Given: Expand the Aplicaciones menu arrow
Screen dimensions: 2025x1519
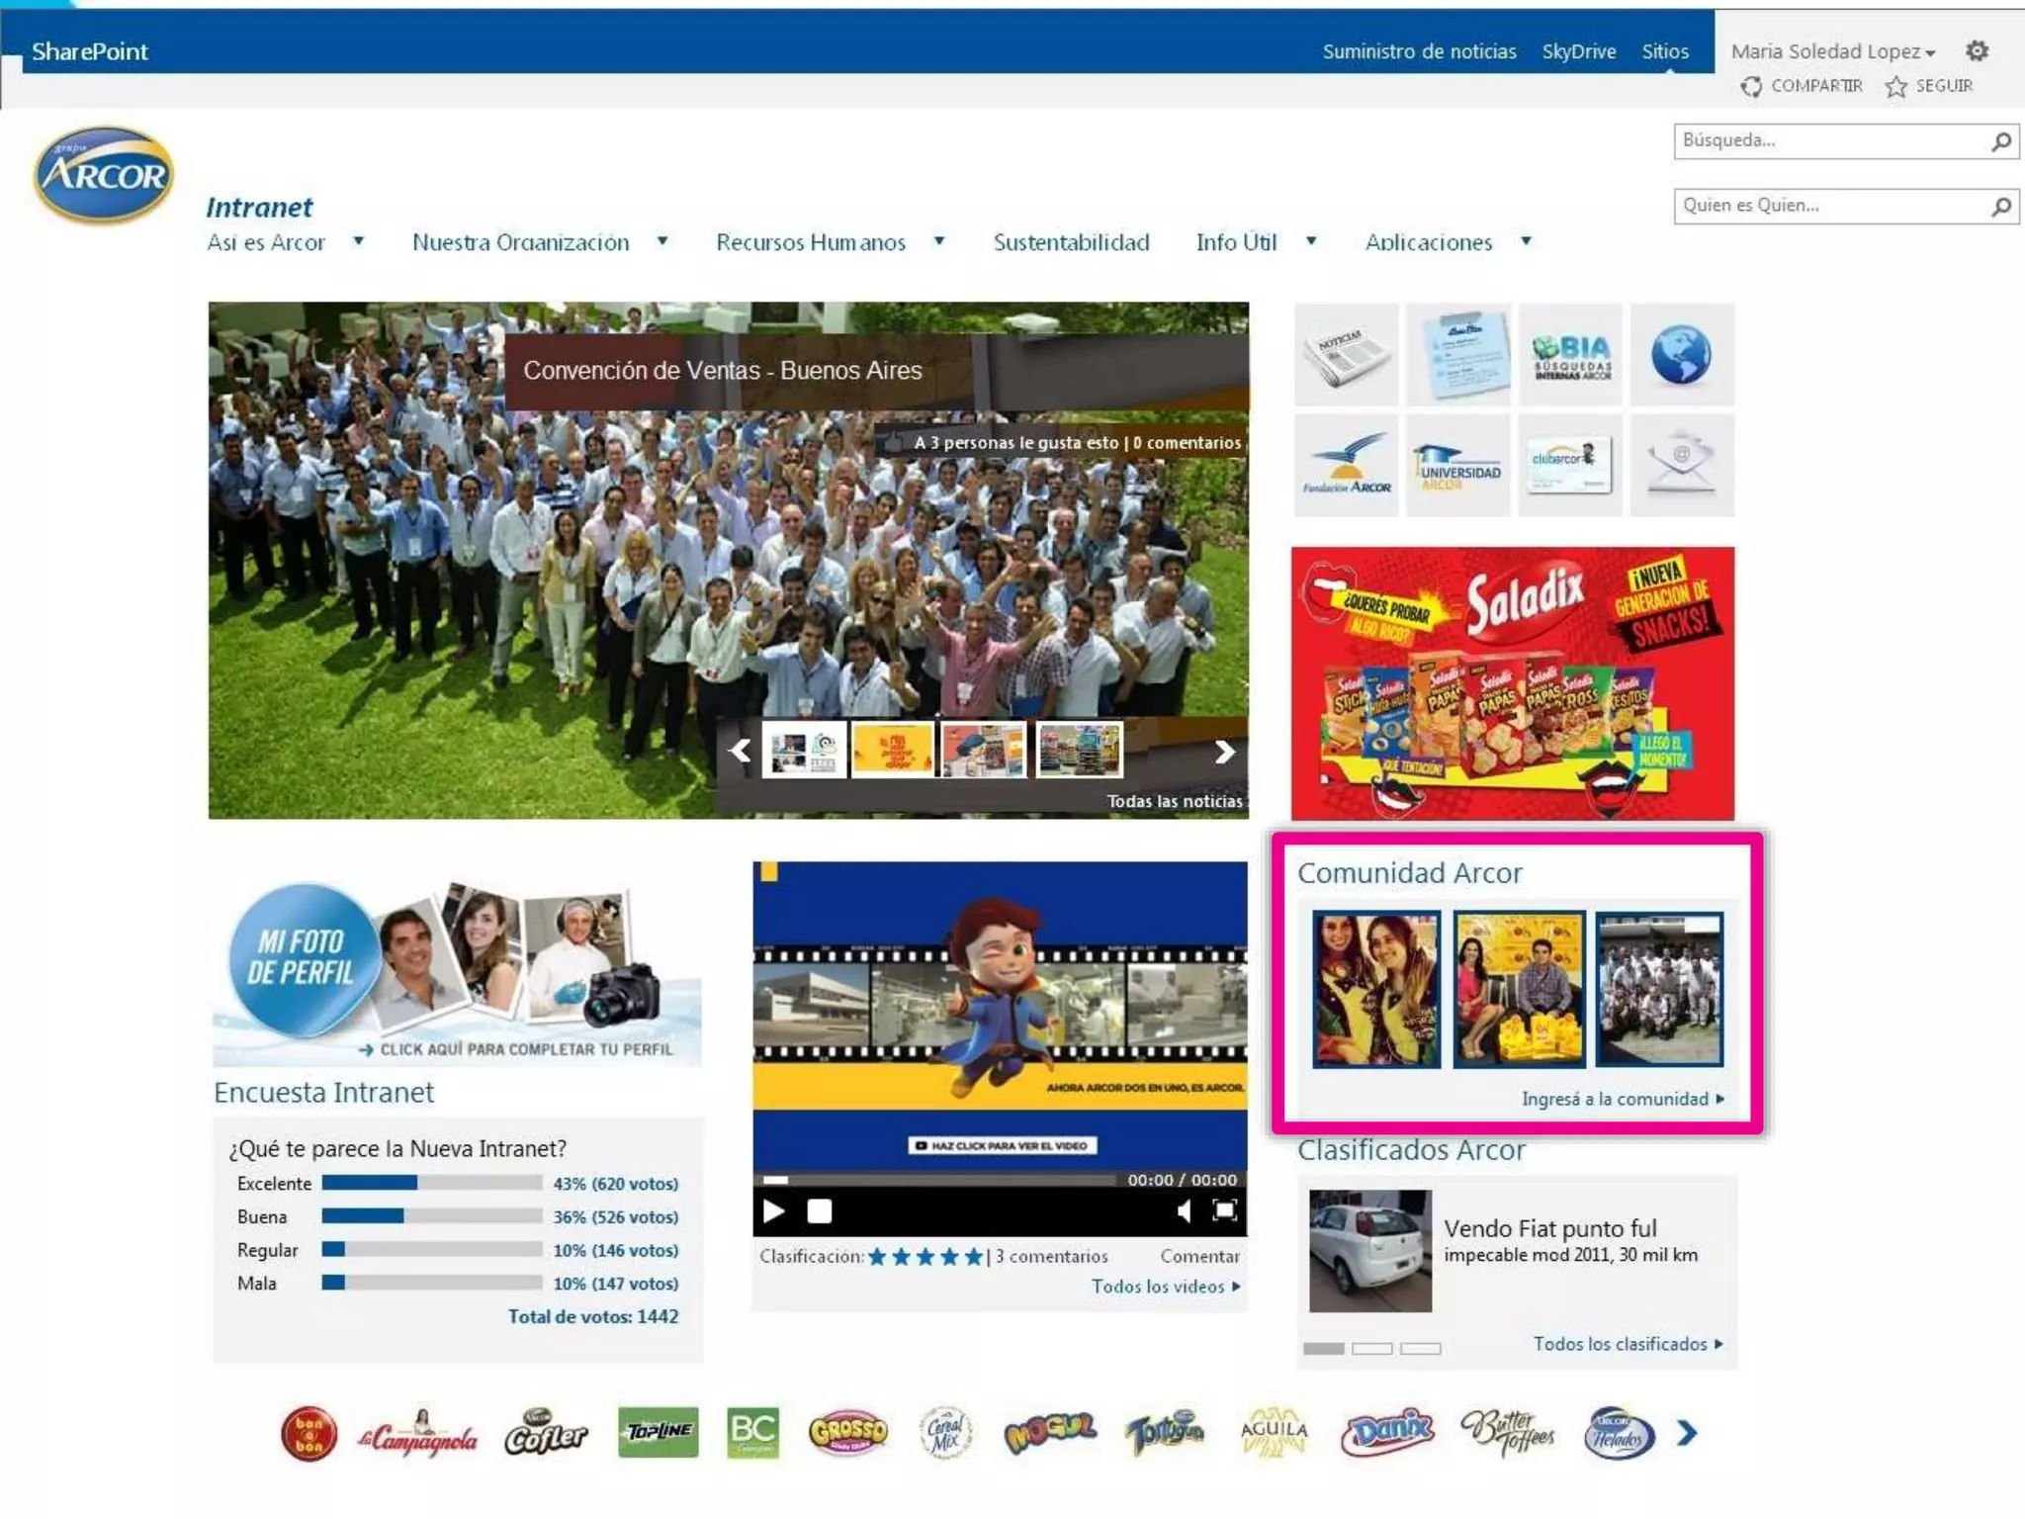Looking at the screenshot, I should [1526, 240].
